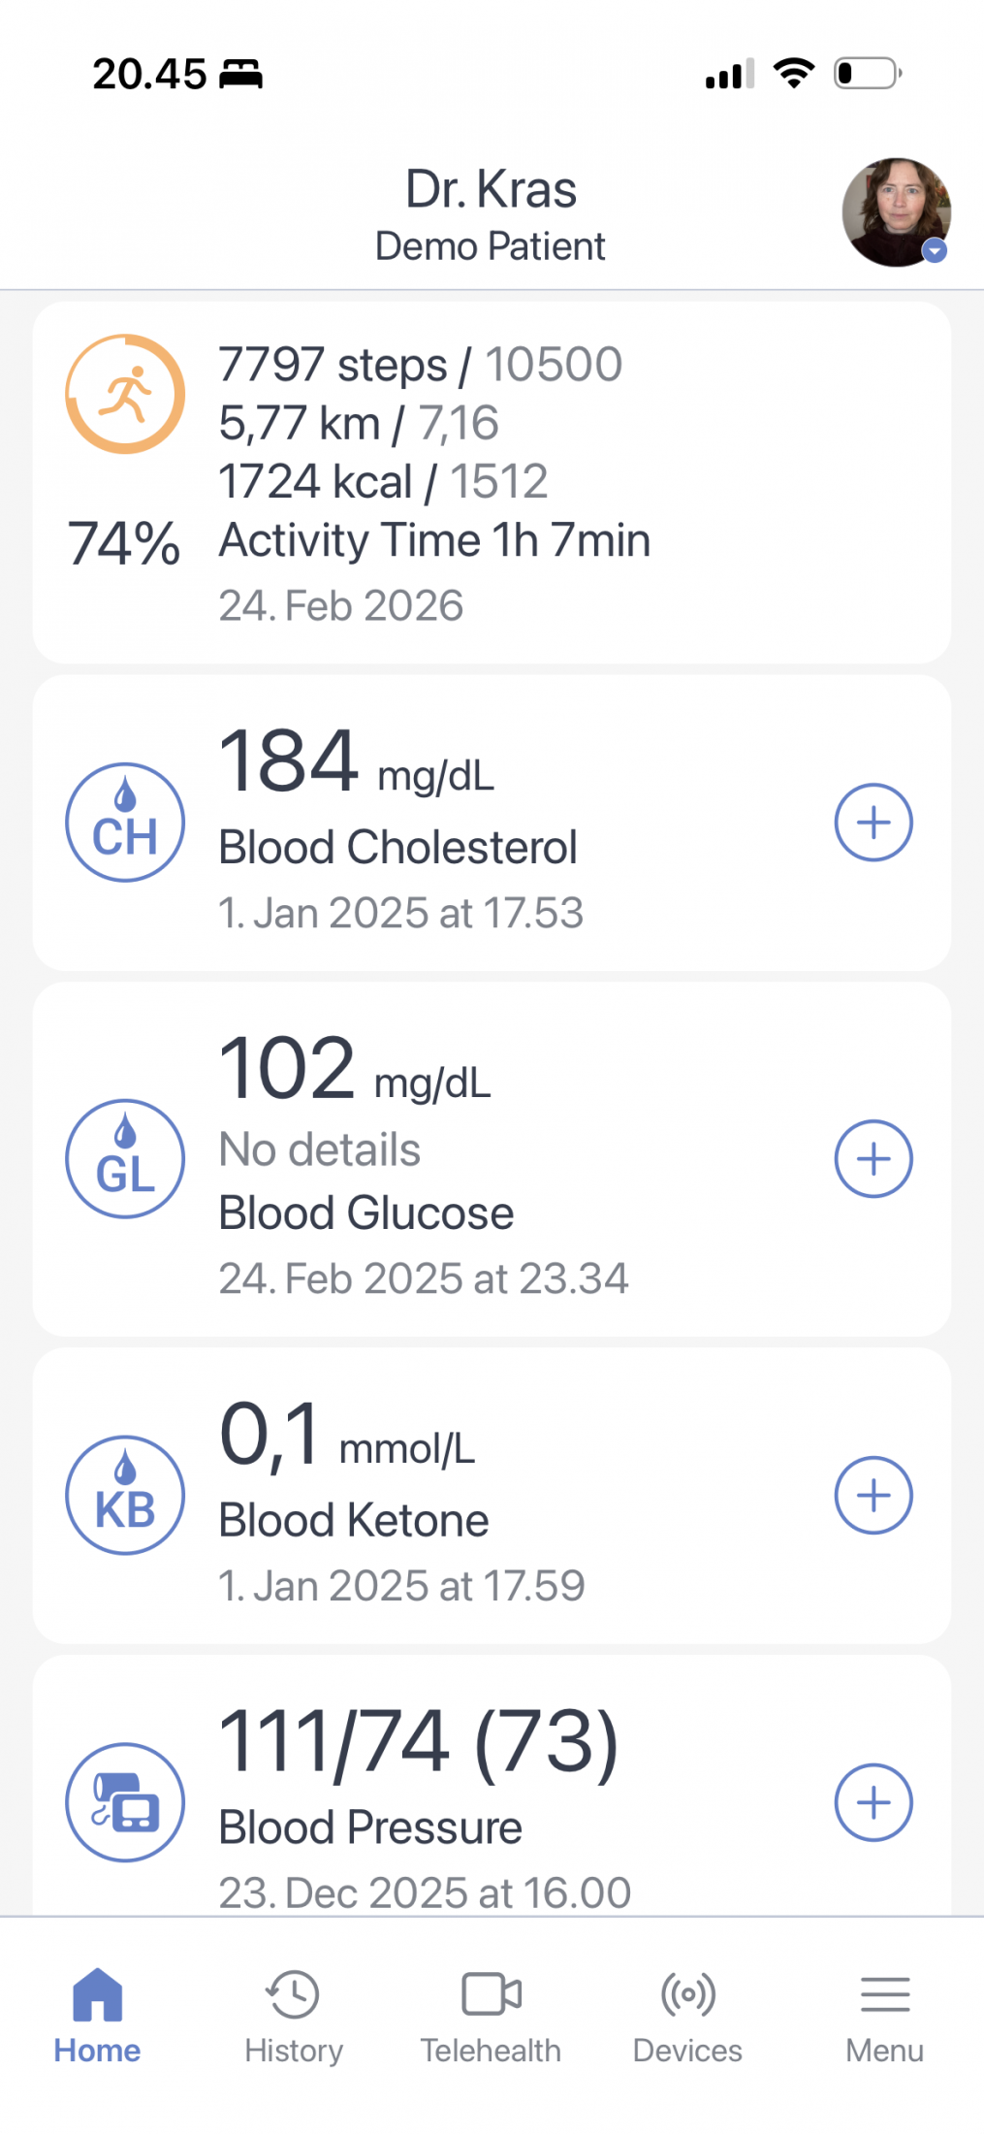Switch to the History tab

pyautogui.click(x=294, y=2016)
